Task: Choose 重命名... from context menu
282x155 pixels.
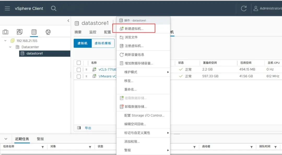Action: 143,89
